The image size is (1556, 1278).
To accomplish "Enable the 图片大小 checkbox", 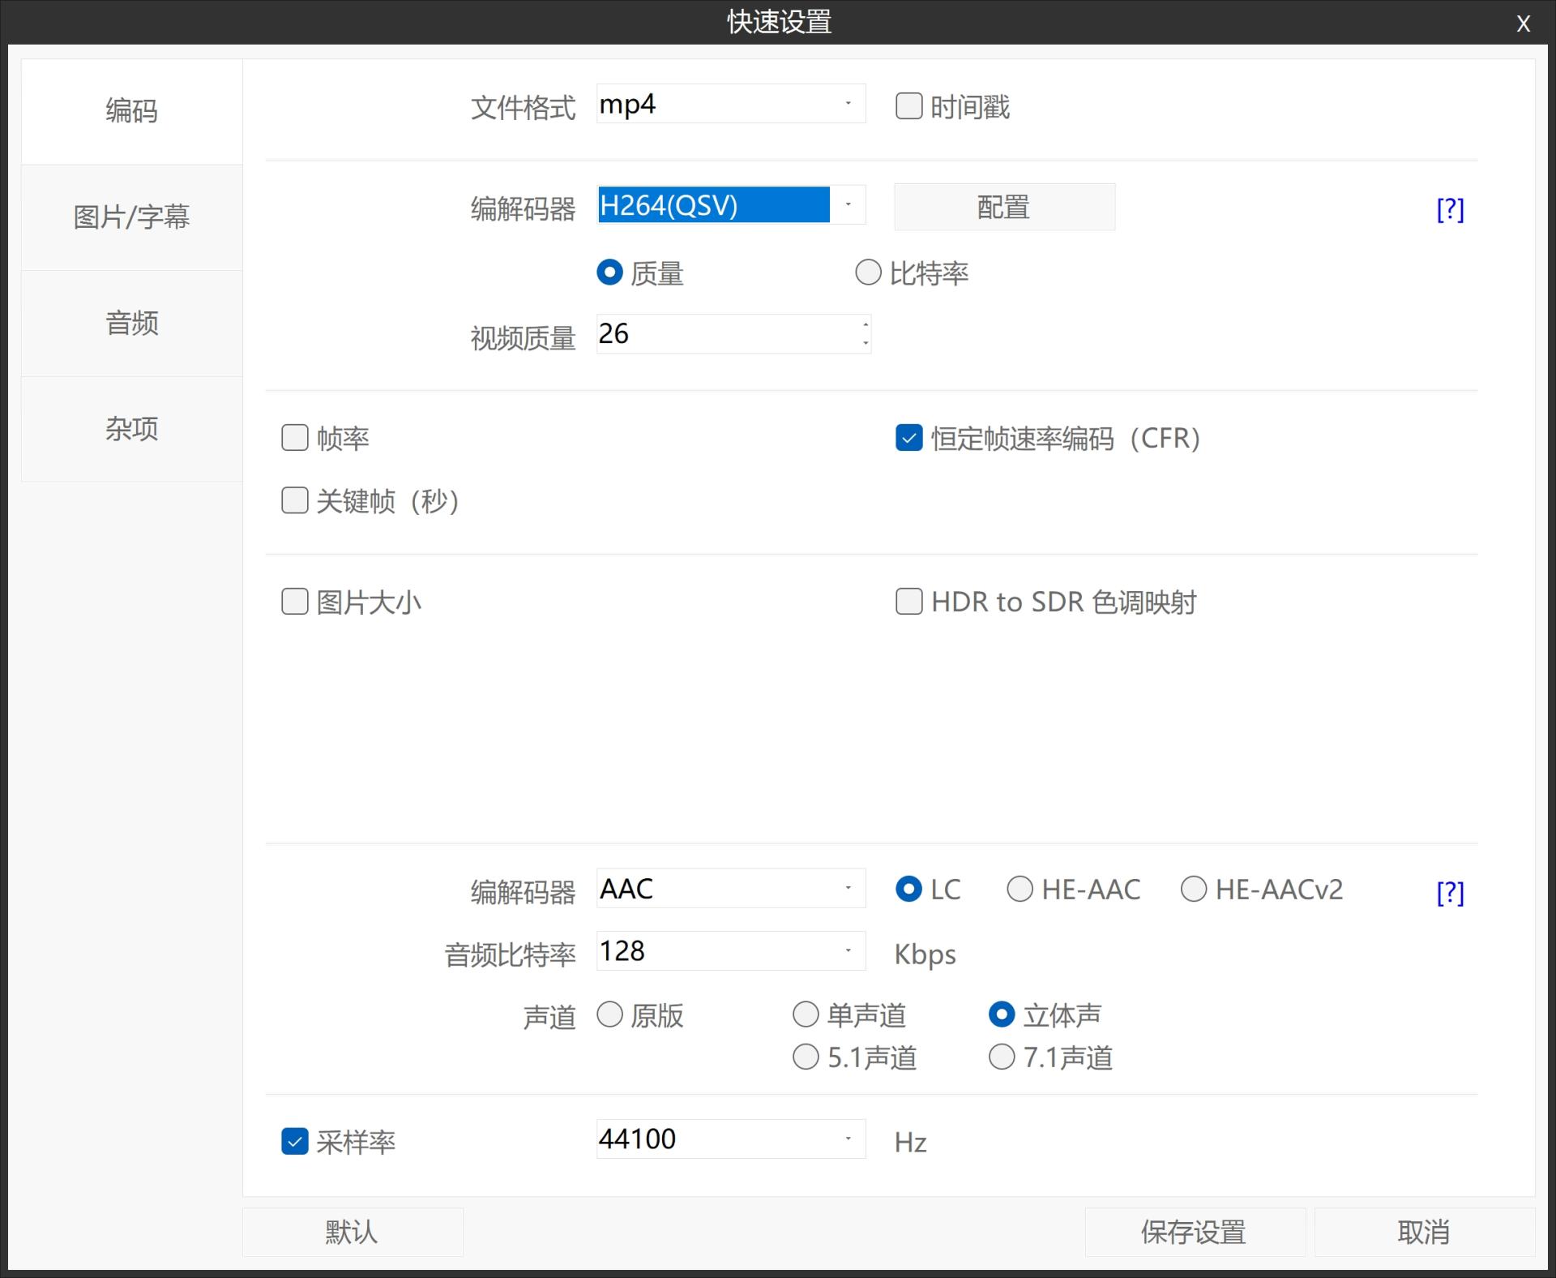I will pyautogui.click(x=294, y=602).
